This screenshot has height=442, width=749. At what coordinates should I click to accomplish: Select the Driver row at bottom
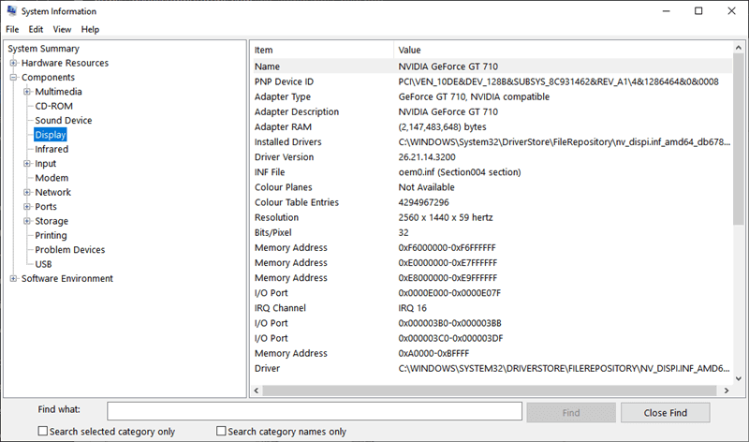click(x=491, y=368)
